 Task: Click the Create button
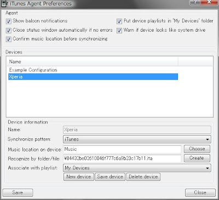click(197, 158)
